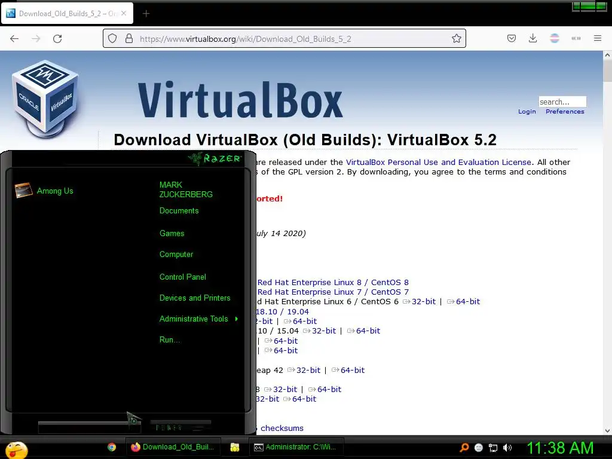Open the Firefox hamburger menu

[x=598, y=38]
